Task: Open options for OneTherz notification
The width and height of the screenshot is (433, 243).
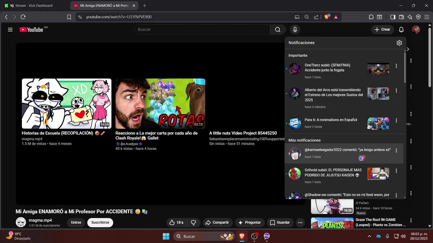Action: (396, 66)
